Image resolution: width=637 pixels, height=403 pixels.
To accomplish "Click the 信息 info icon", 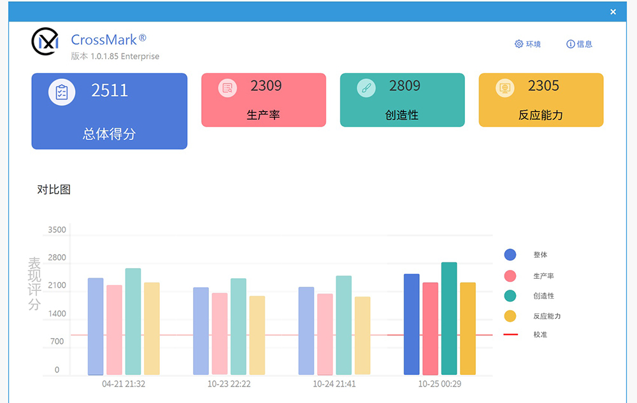I will (x=570, y=44).
